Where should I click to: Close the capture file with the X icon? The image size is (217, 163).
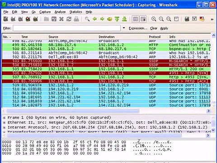click(x=61, y=19)
